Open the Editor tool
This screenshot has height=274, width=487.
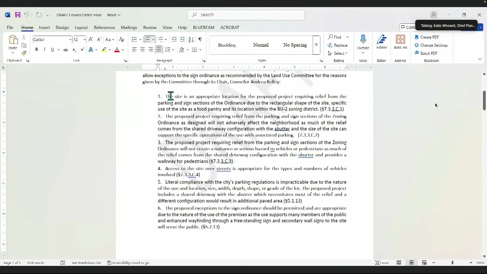point(382,42)
